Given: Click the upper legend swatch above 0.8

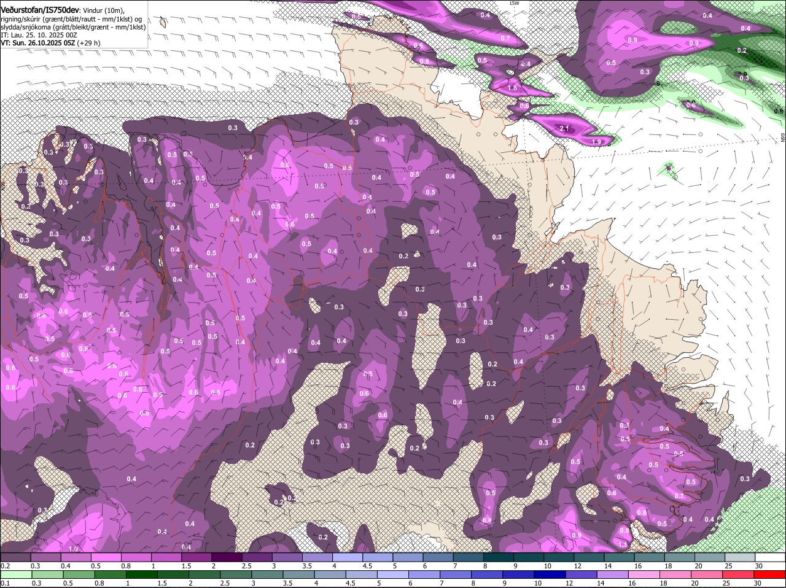Looking at the screenshot, I should click(x=136, y=557).
